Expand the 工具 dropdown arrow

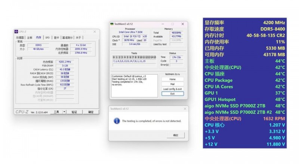(x=64, y=111)
